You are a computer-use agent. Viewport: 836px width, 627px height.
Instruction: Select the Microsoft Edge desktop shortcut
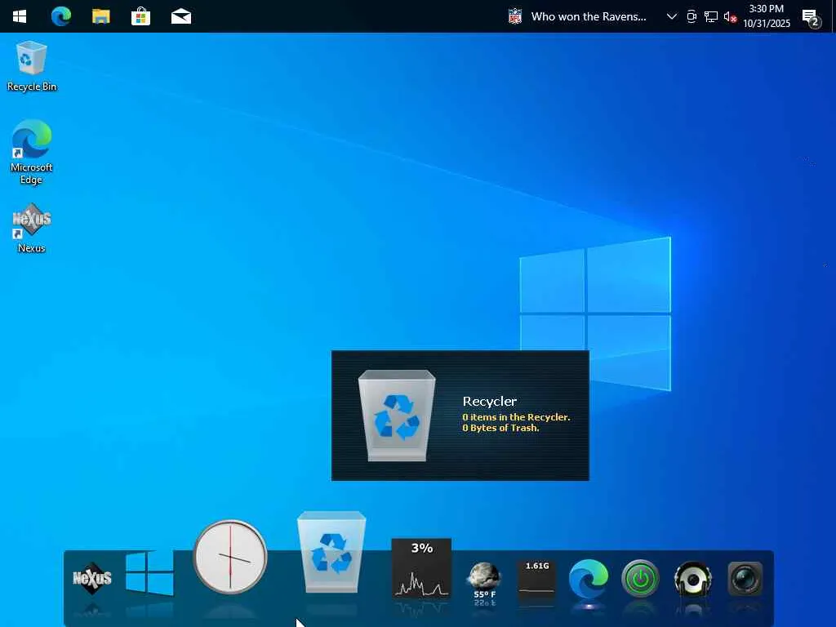(x=32, y=152)
